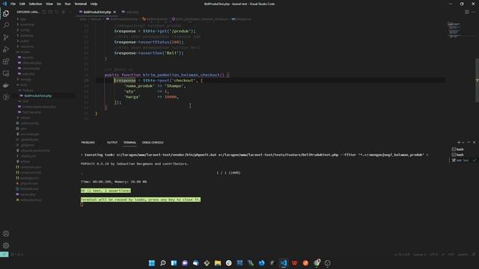
Task: Open the Terminal menu
Action: click(81, 4)
